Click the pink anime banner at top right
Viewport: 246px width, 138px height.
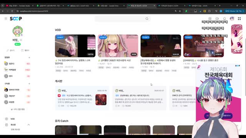click(x=237, y=39)
